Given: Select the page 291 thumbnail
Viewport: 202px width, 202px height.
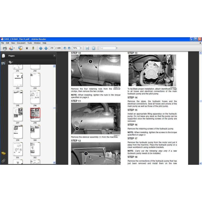Looking at the screenshot, I should (18, 67).
